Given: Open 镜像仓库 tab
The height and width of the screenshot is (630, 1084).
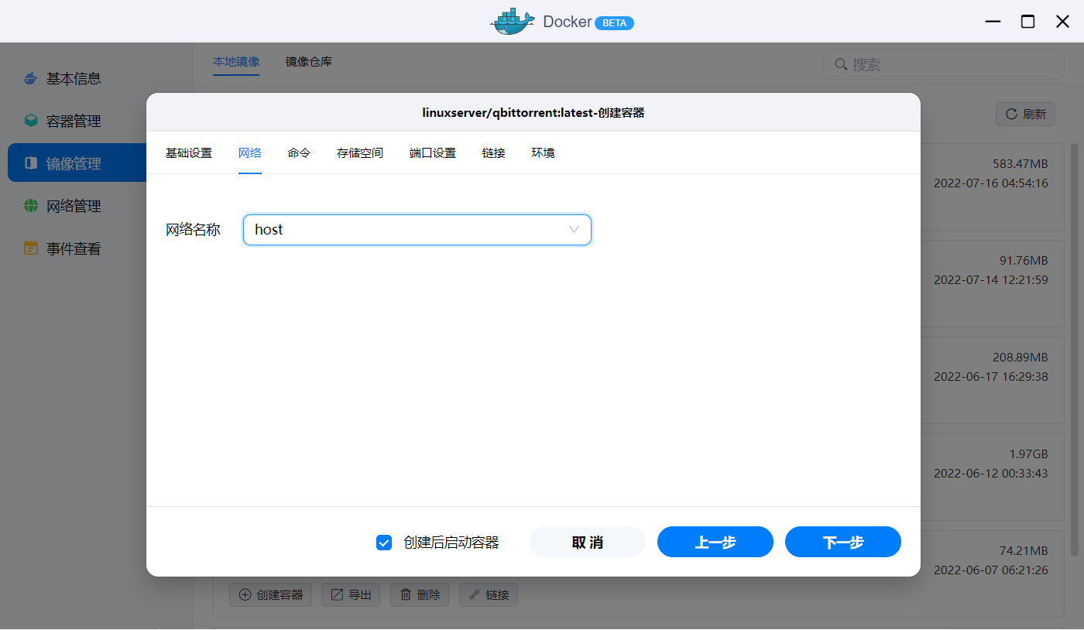Looking at the screenshot, I should 309,61.
